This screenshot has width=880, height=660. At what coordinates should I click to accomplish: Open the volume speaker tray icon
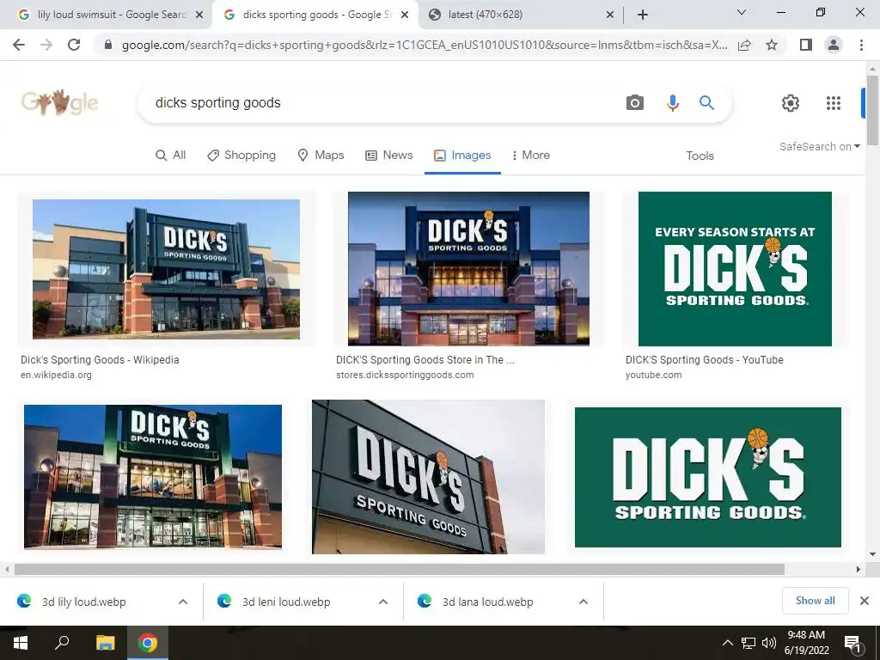(x=769, y=643)
